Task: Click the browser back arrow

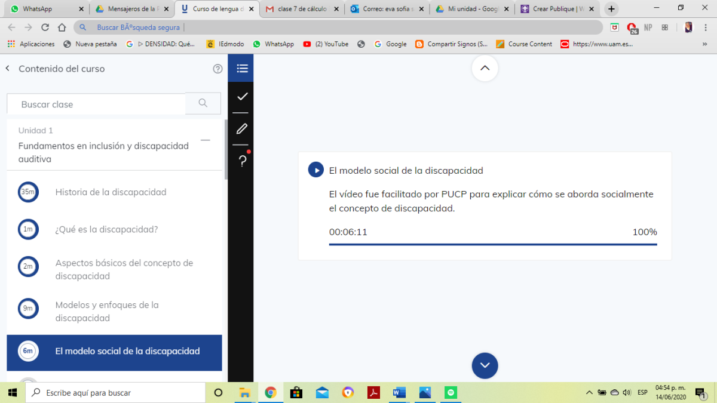Action: [11, 27]
